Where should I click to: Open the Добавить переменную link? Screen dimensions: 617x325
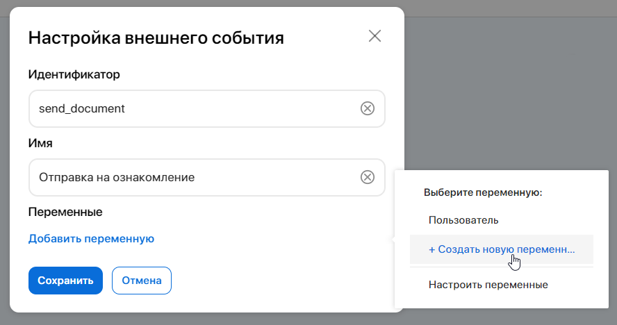(x=91, y=239)
